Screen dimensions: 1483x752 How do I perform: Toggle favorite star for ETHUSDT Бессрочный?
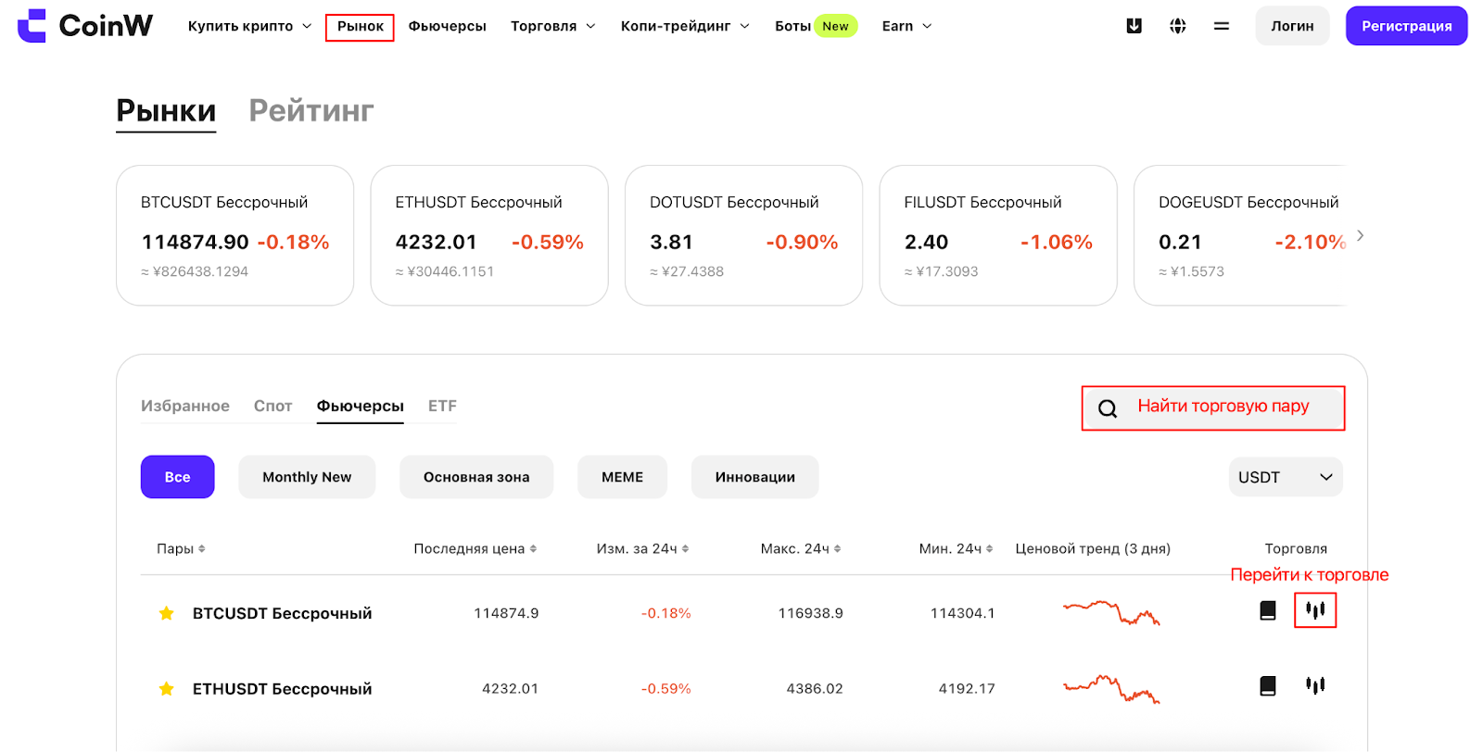pyautogui.click(x=167, y=688)
